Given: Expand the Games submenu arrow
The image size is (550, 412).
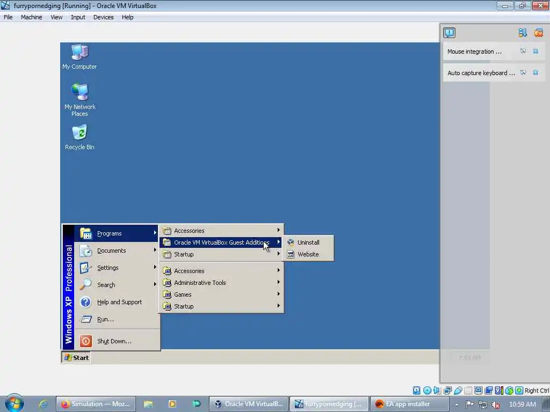Looking at the screenshot, I should [279, 294].
